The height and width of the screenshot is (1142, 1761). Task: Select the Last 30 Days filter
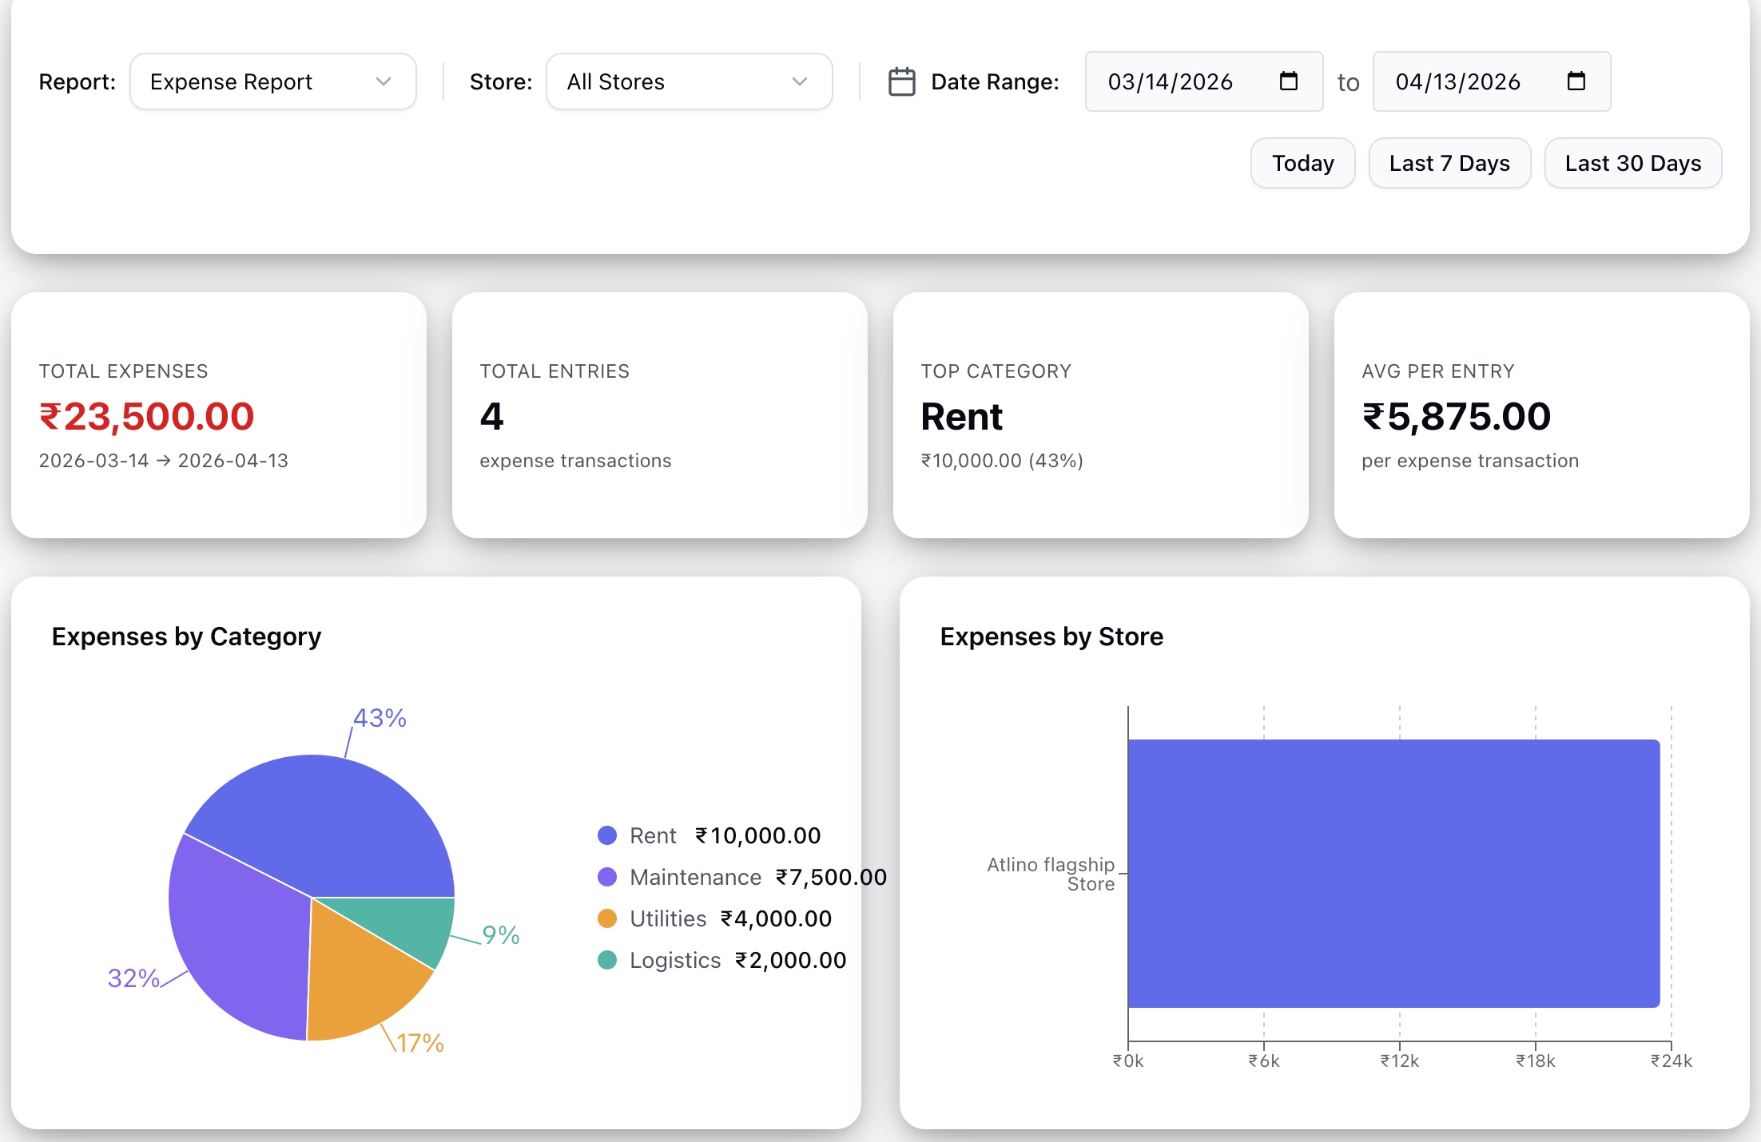pyautogui.click(x=1632, y=163)
